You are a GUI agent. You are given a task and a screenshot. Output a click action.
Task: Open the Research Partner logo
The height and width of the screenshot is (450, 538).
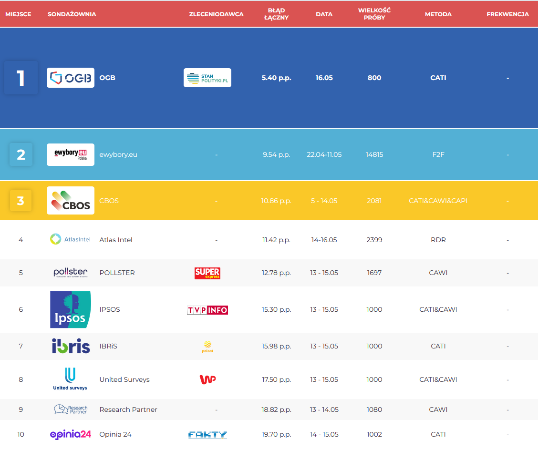(x=71, y=409)
